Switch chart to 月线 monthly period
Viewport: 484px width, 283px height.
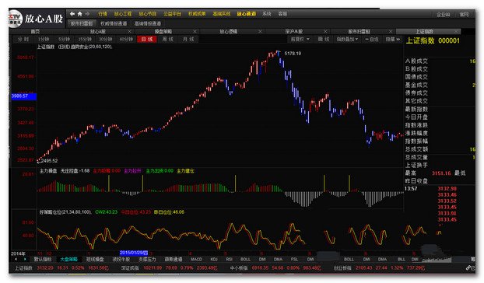click(x=188, y=39)
